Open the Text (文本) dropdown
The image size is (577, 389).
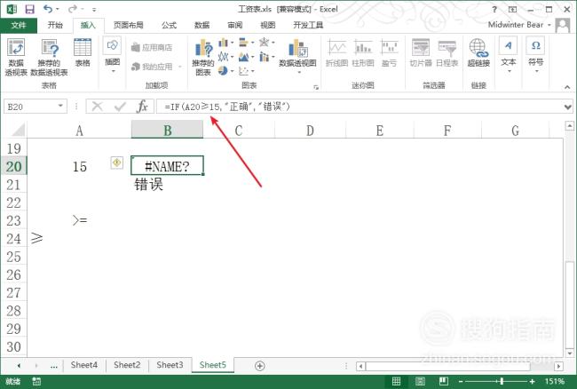click(508, 54)
